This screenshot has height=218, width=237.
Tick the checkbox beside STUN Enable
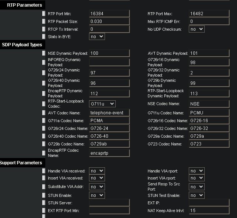[43, 195]
